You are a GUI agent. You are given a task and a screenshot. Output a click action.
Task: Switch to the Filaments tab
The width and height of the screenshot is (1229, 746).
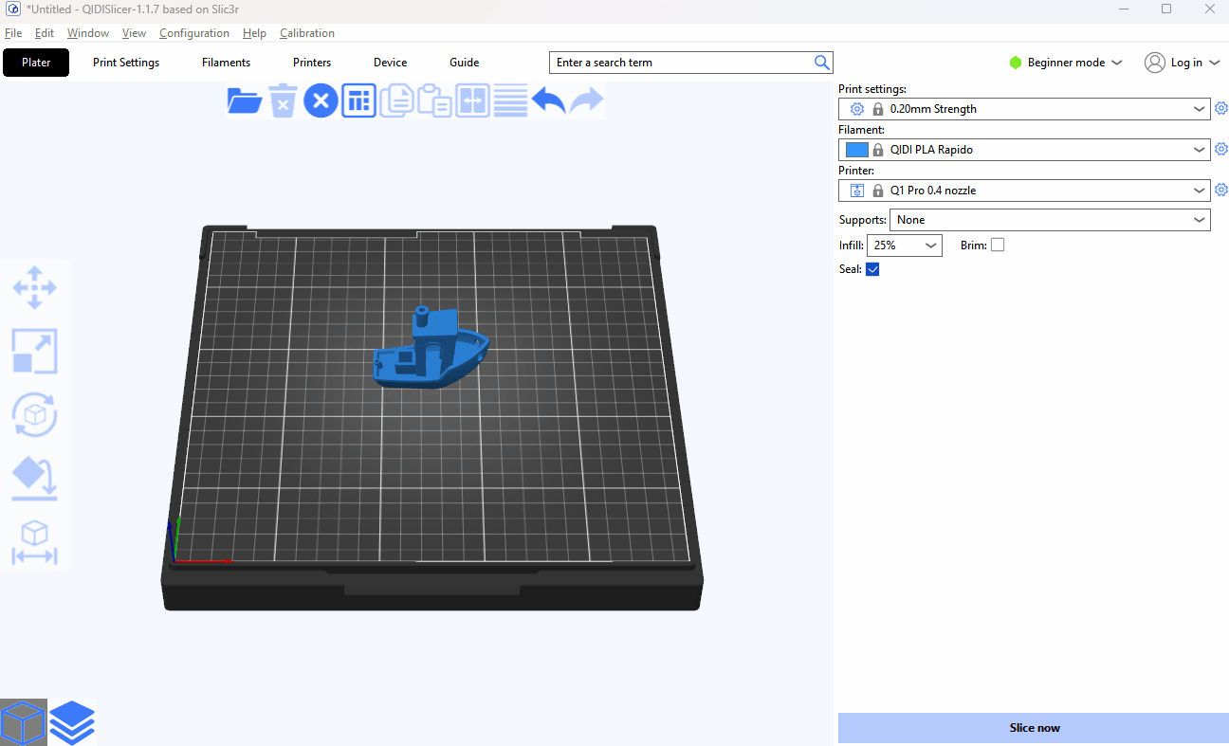pyautogui.click(x=226, y=63)
